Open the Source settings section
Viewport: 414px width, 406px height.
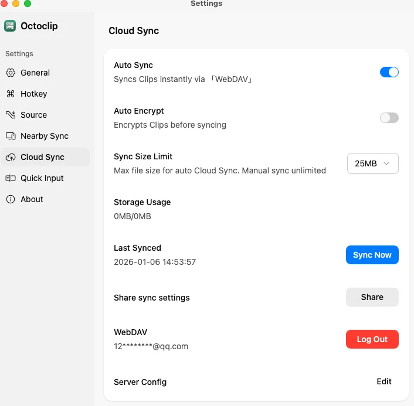coord(45,115)
